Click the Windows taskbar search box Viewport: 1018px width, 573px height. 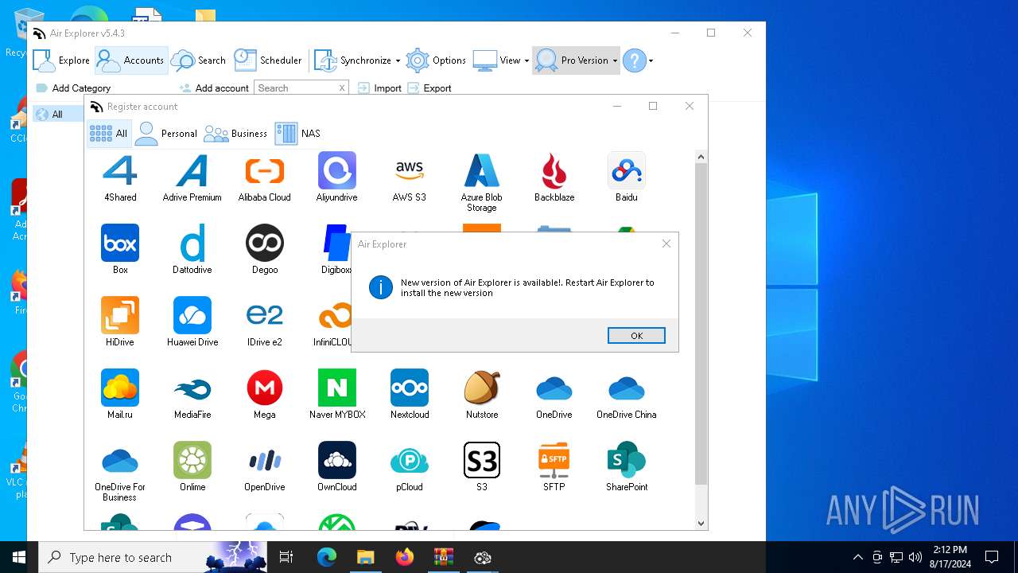[x=153, y=557]
